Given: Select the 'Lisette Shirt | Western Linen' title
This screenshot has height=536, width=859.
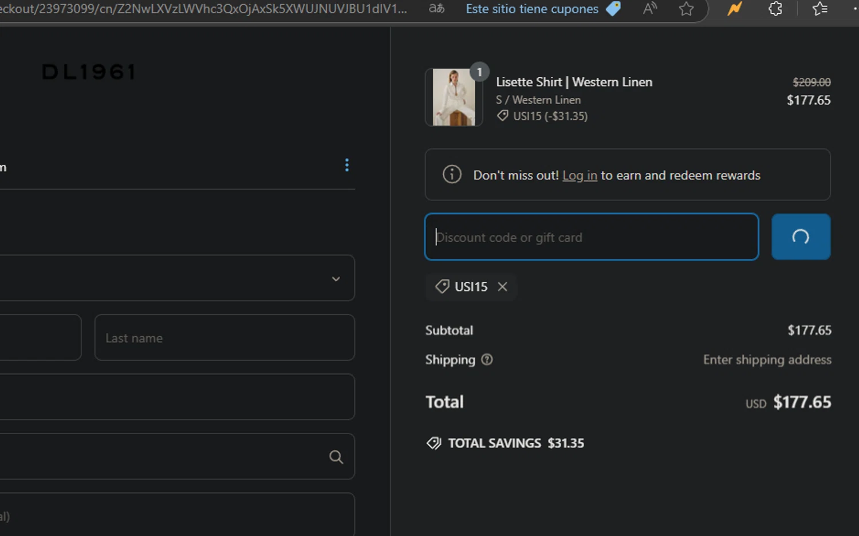Looking at the screenshot, I should (x=574, y=82).
